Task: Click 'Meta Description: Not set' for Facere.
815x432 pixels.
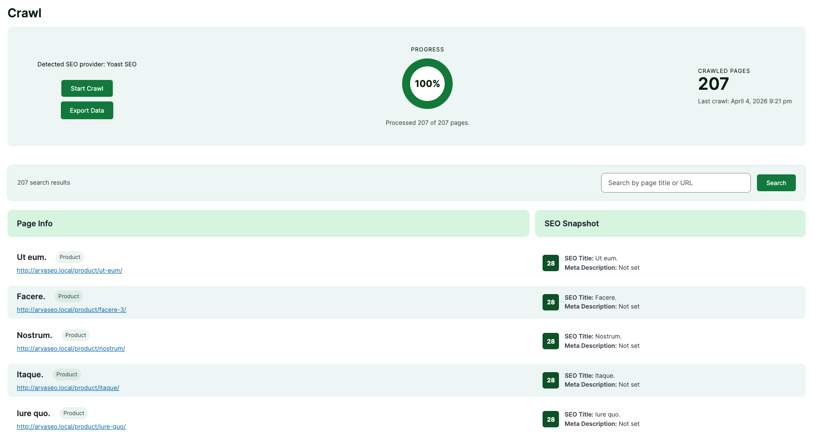Action: [602, 307]
